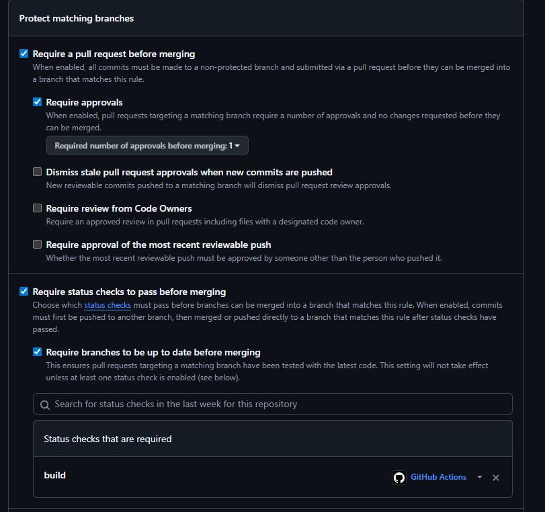545x512 pixels.
Task: Uncheck Require status checks to pass checkbox
Action: [24, 292]
